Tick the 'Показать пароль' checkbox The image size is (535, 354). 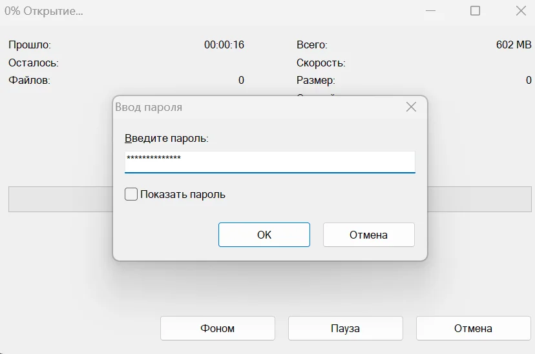[x=131, y=194]
